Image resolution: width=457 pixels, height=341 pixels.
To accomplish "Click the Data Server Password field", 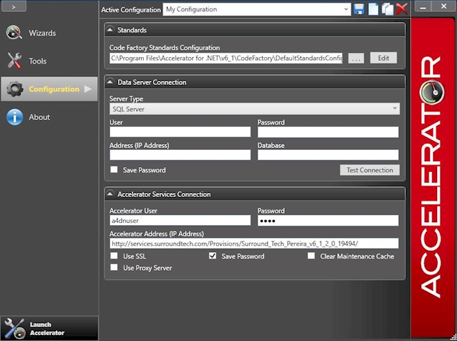I will coord(328,131).
